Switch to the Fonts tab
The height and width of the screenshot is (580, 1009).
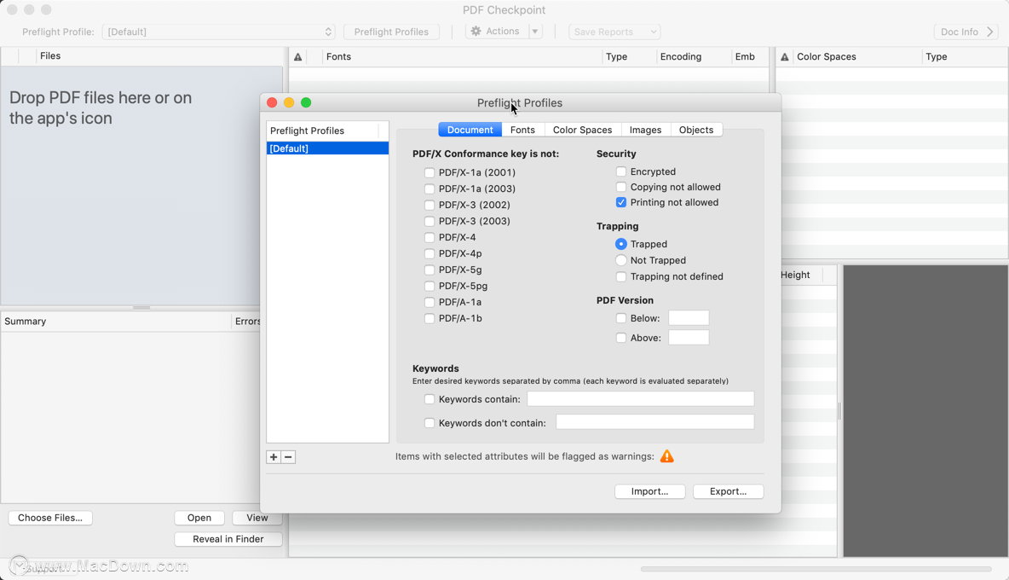click(x=522, y=130)
